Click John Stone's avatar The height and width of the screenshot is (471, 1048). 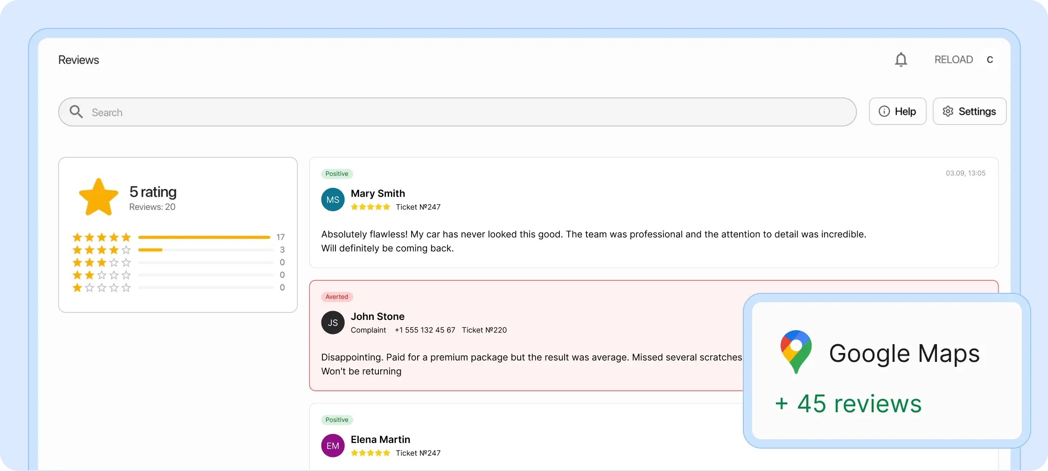tap(332, 323)
